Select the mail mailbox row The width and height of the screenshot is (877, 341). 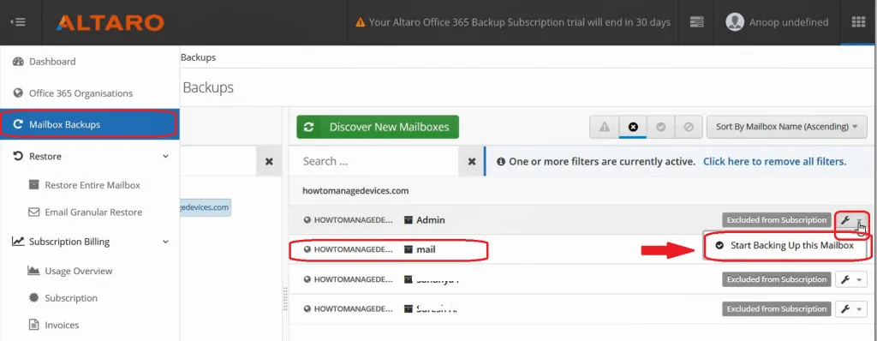pos(496,249)
